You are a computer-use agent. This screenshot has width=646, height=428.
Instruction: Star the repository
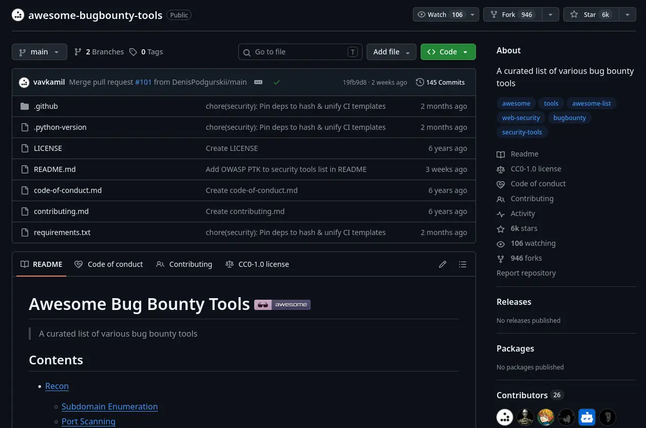click(x=591, y=14)
